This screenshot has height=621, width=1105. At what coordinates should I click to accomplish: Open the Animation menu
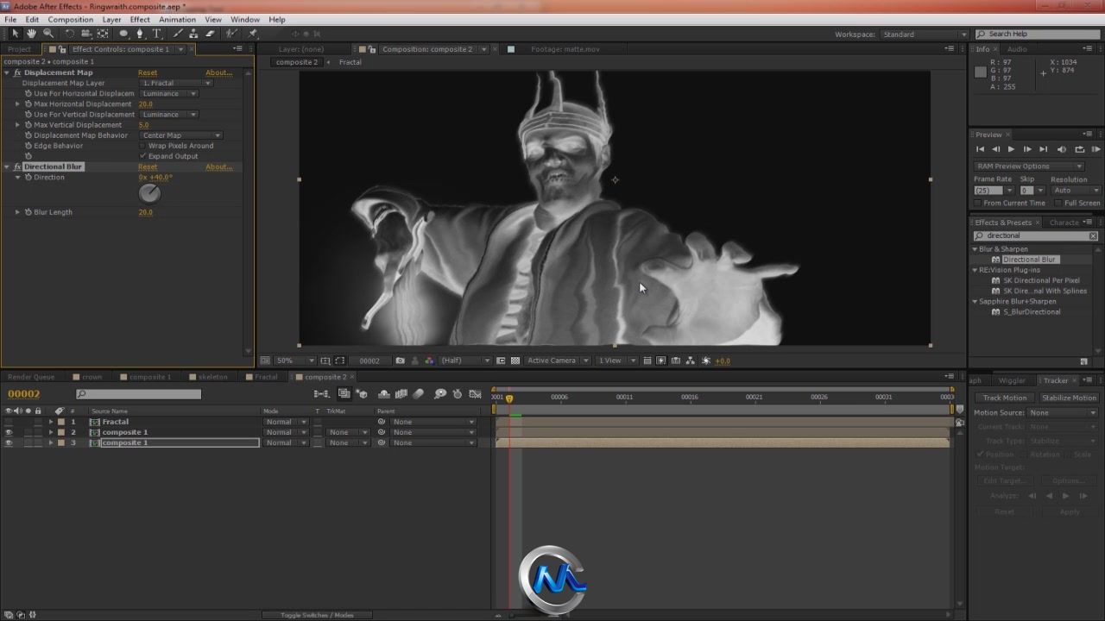177,19
